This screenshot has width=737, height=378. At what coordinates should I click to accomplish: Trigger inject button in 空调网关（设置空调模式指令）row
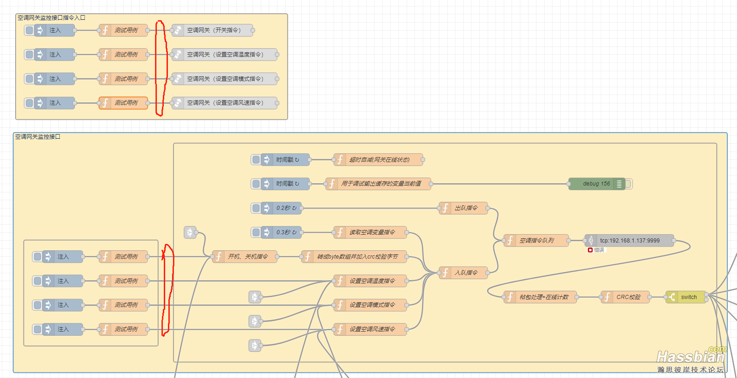coord(29,79)
